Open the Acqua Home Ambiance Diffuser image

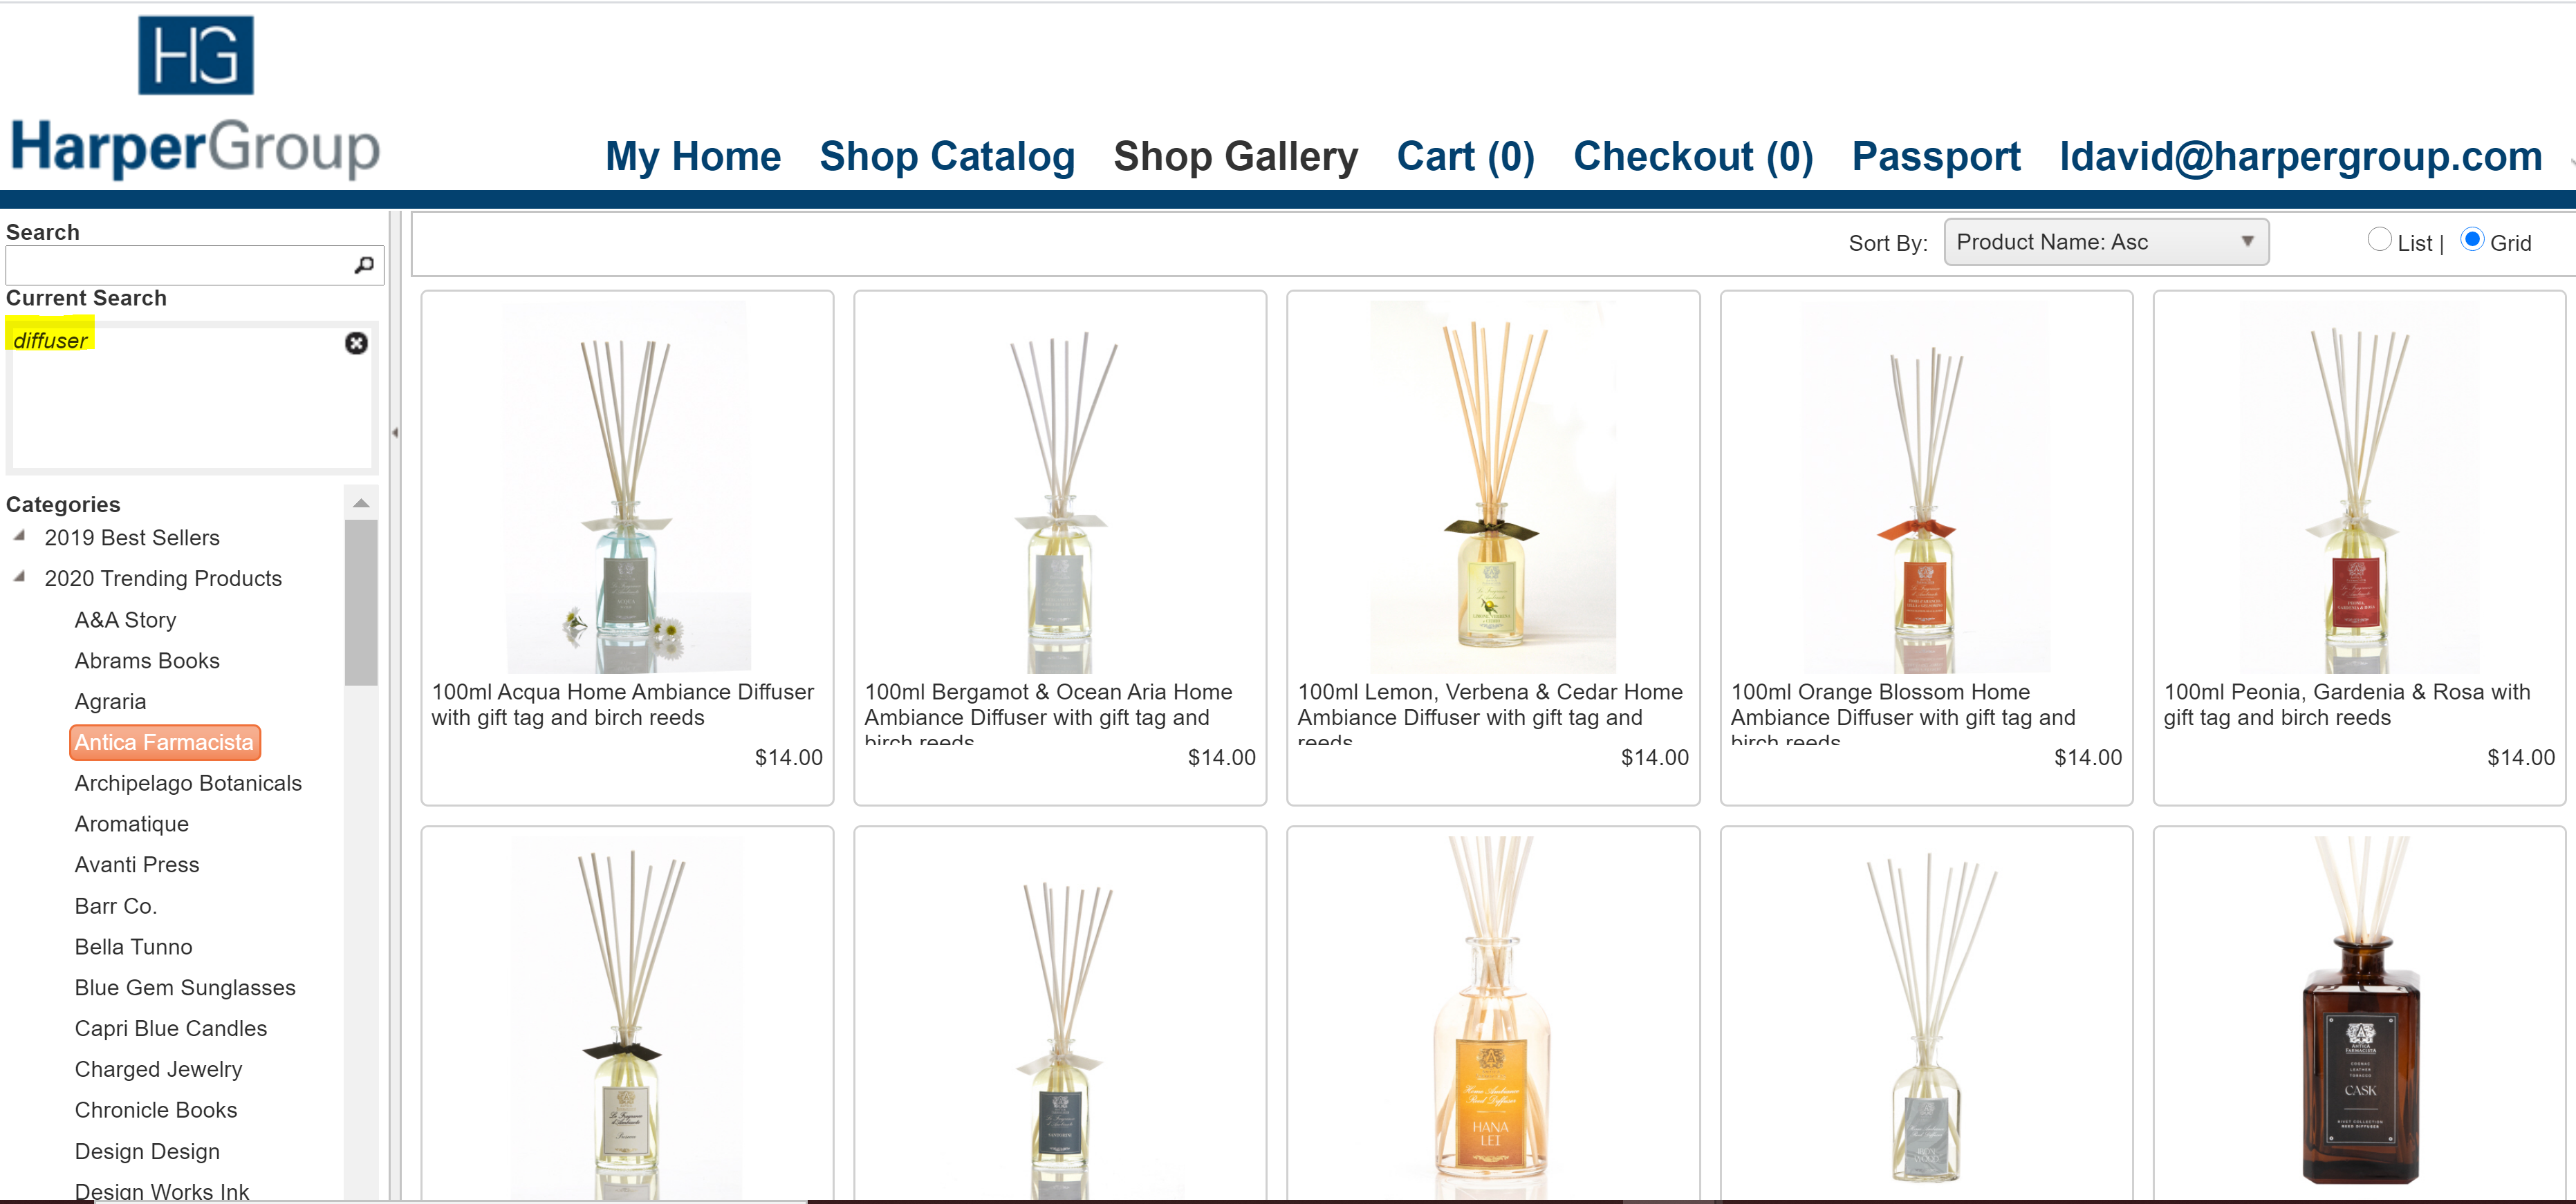(x=627, y=487)
